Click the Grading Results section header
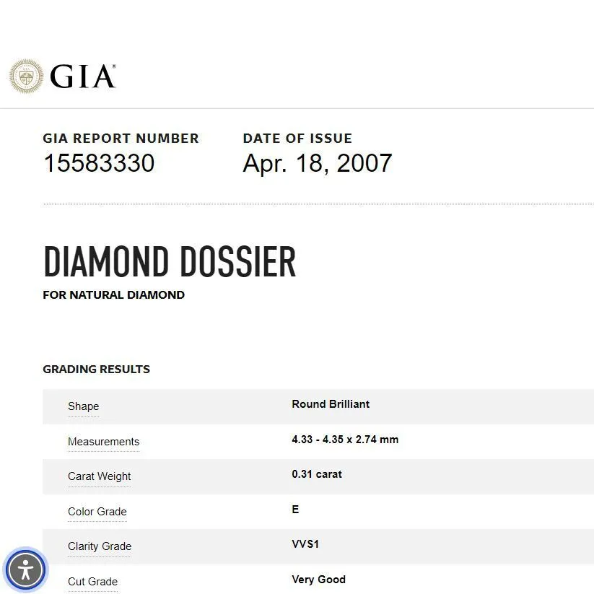Image resolution: width=594 pixels, height=594 pixels. [x=96, y=370]
